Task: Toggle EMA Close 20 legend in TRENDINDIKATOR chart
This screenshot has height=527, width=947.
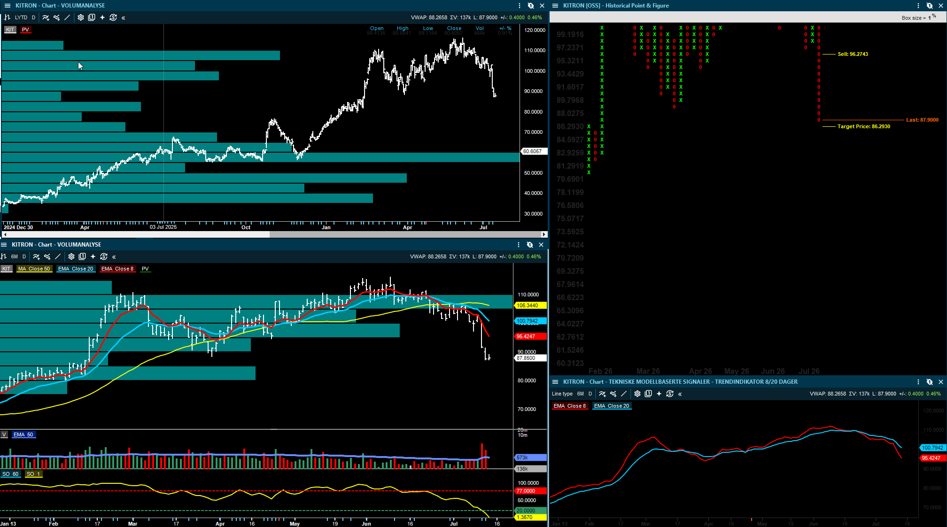Action: [612, 406]
